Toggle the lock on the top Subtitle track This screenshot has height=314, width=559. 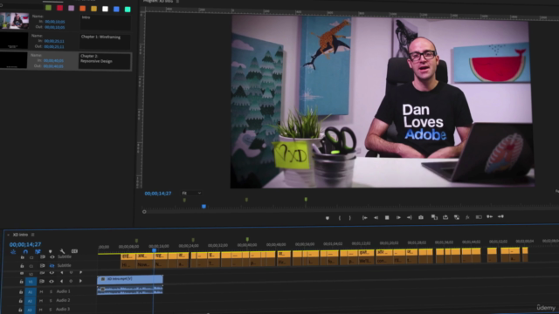pyautogui.click(x=22, y=257)
